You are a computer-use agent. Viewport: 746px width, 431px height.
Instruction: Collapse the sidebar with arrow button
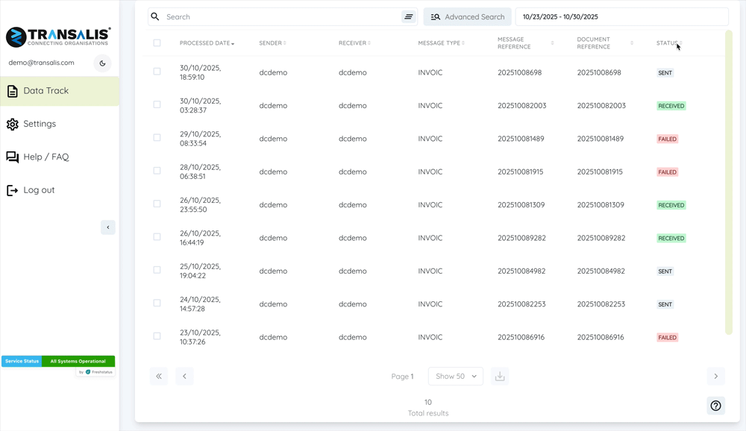[108, 227]
